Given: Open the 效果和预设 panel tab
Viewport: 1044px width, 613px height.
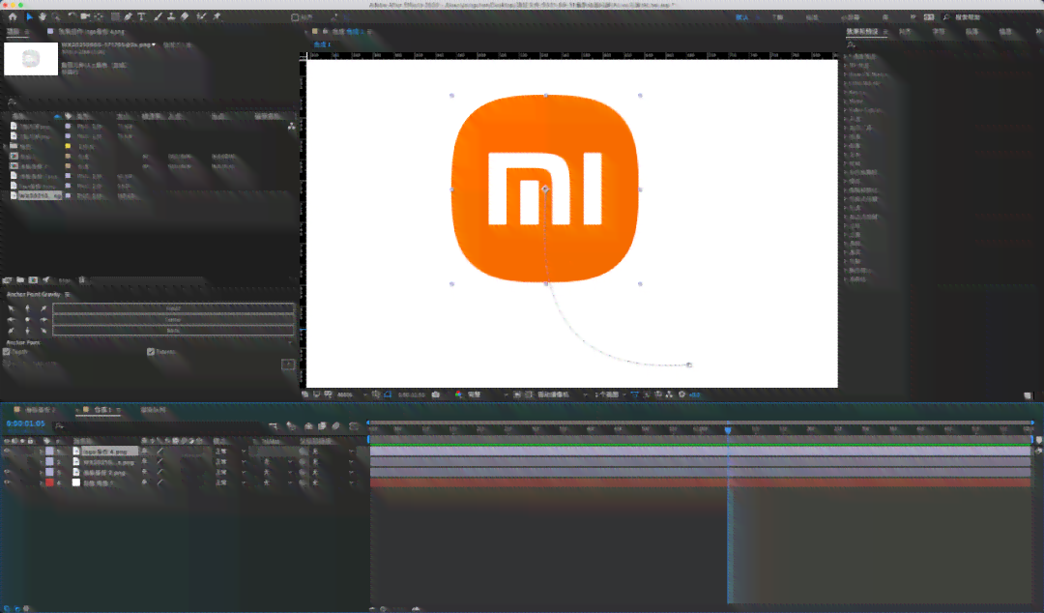Looking at the screenshot, I should (x=862, y=31).
